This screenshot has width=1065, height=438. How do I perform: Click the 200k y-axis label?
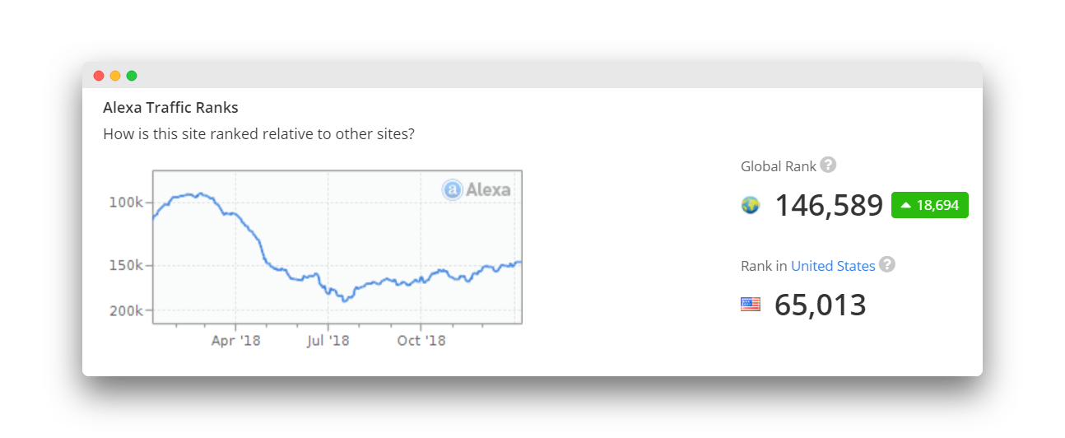coord(127,310)
